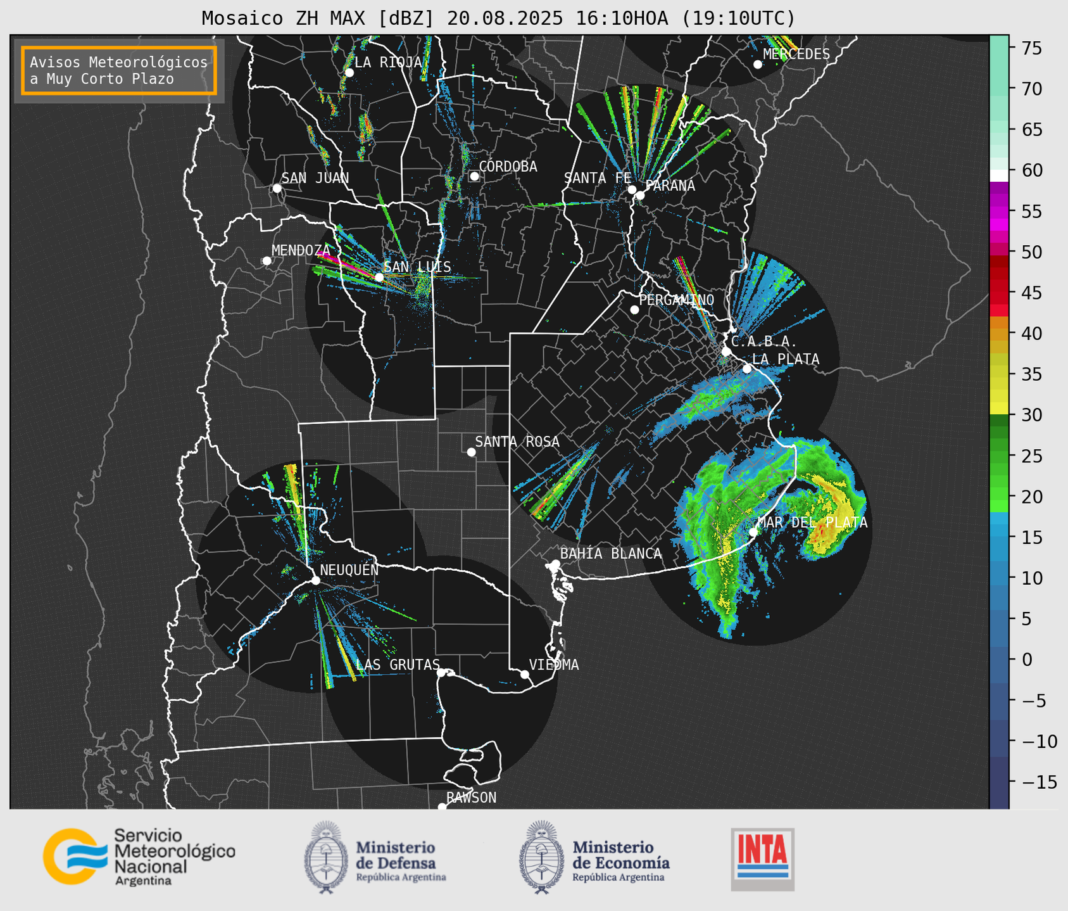Click the BAHÍA BLANCA label text
The width and height of the screenshot is (1068, 911).
(x=611, y=554)
